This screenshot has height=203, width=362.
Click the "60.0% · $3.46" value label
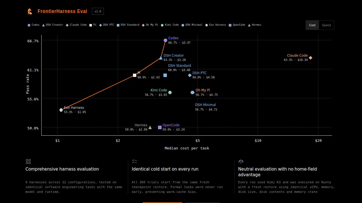179,70
